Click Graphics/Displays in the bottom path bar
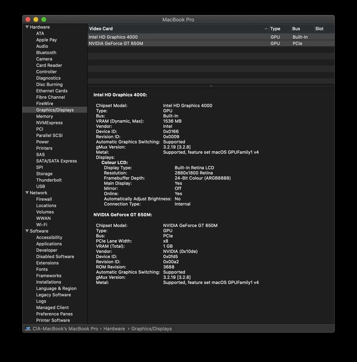This screenshot has height=362, width=357. tap(152, 328)
